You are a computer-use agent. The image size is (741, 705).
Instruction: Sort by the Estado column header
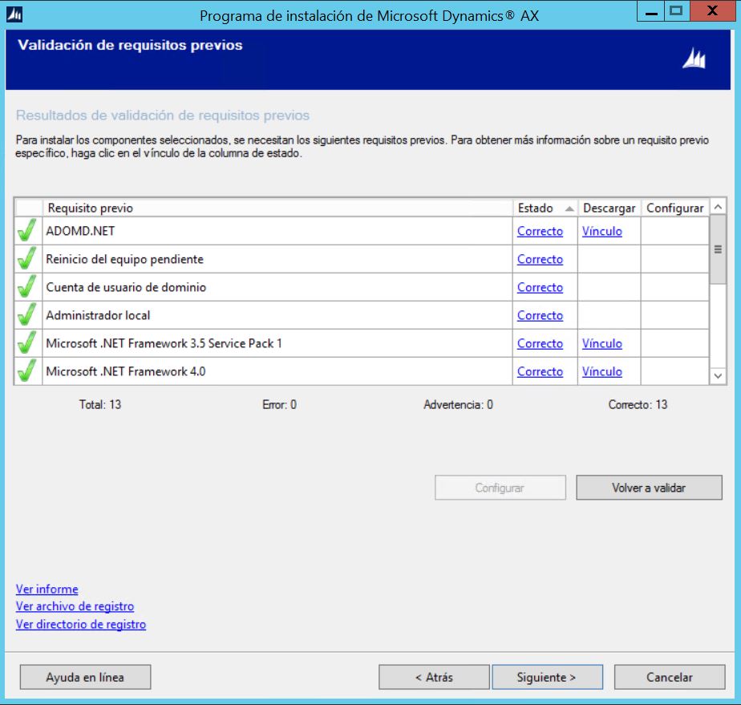click(545, 208)
